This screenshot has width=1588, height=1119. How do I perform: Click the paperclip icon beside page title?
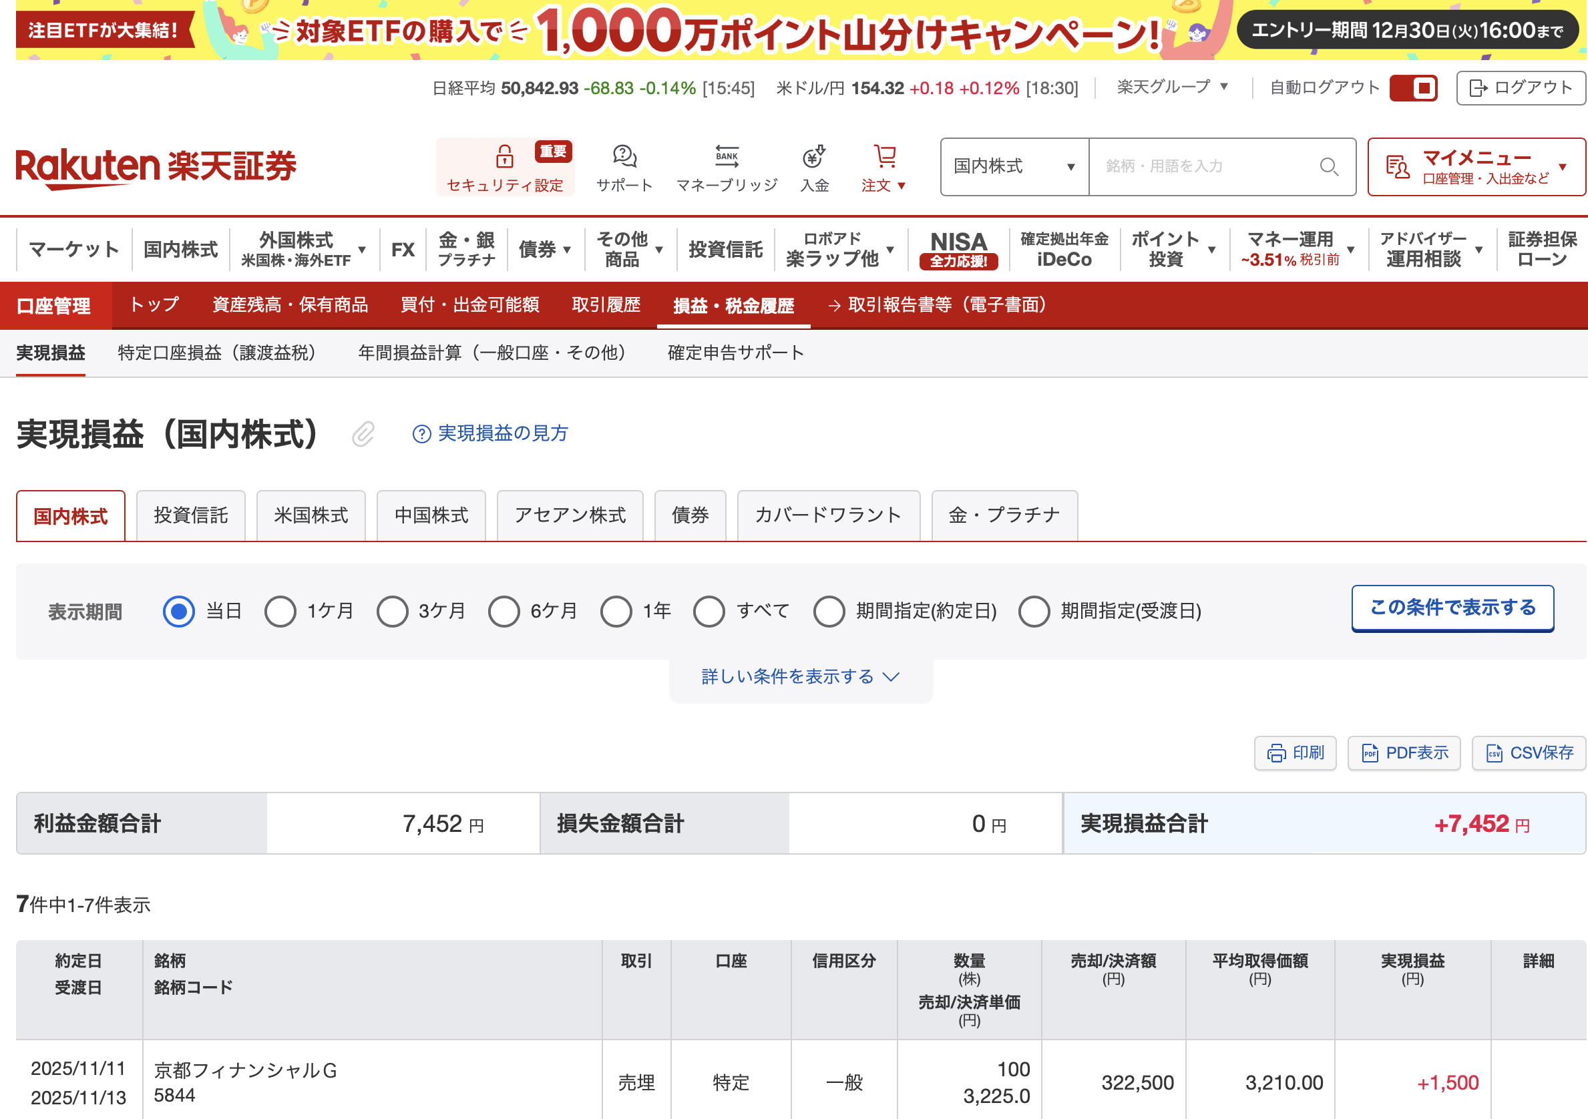tap(363, 435)
